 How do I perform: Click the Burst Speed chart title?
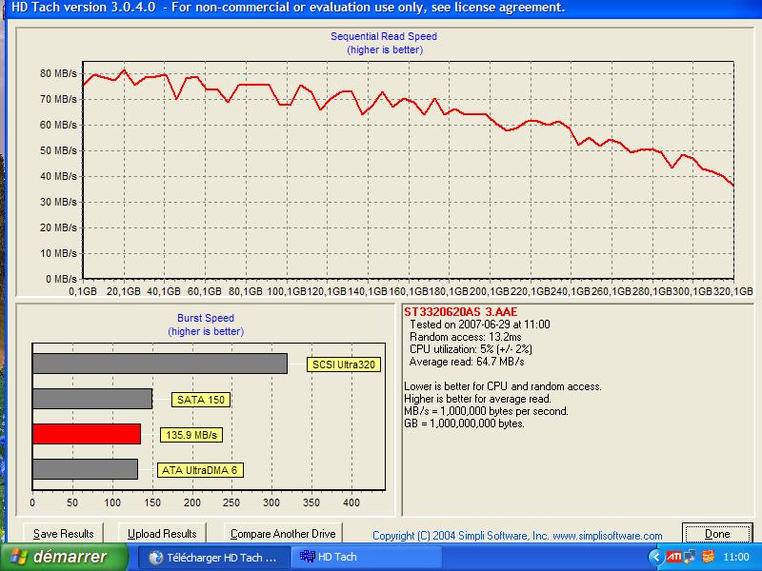(206, 318)
